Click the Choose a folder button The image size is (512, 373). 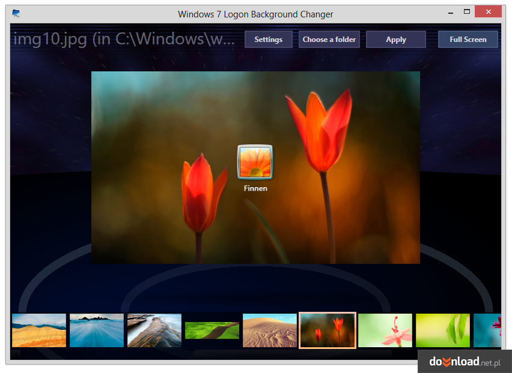(329, 39)
